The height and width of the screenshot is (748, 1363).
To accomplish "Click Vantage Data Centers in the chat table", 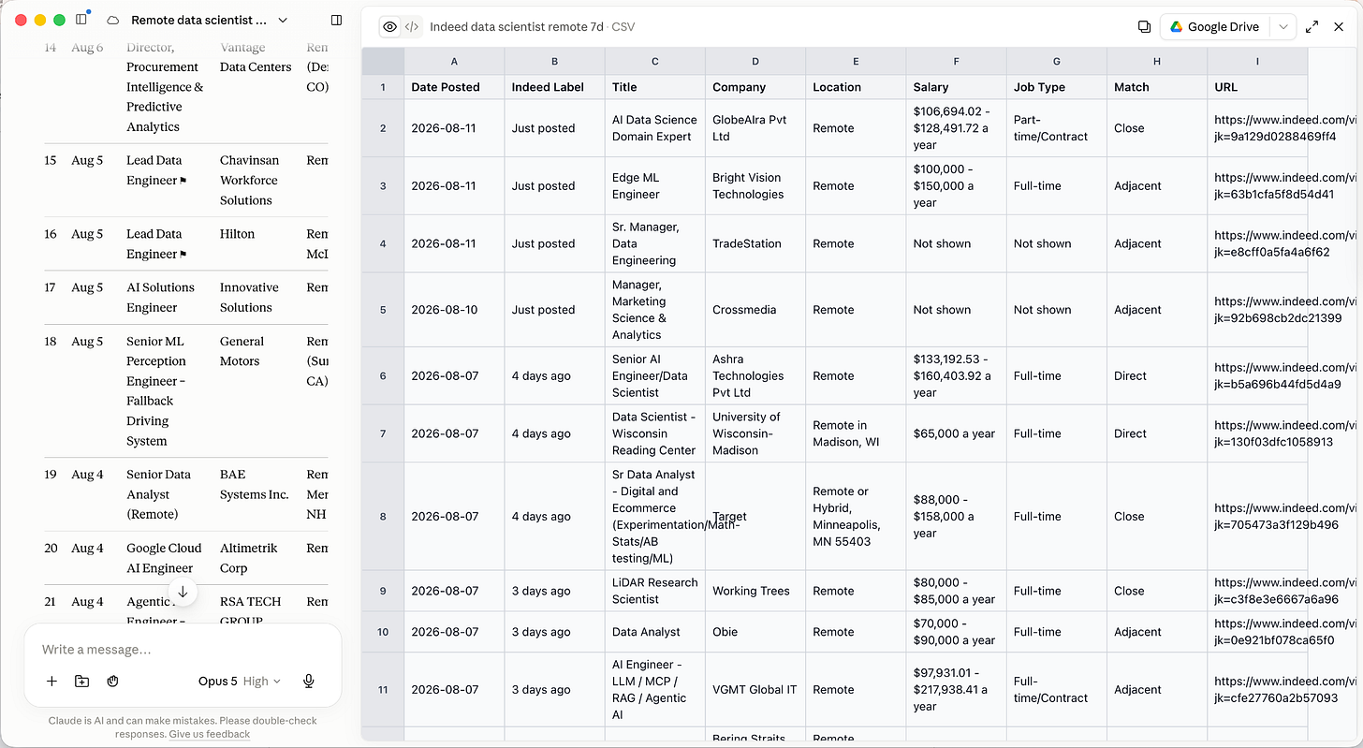I will pos(256,57).
